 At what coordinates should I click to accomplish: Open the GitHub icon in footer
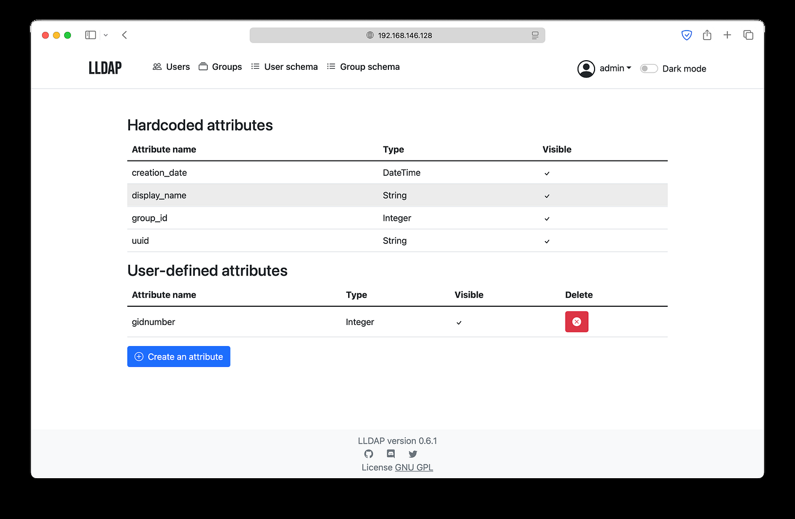click(x=369, y=454)
